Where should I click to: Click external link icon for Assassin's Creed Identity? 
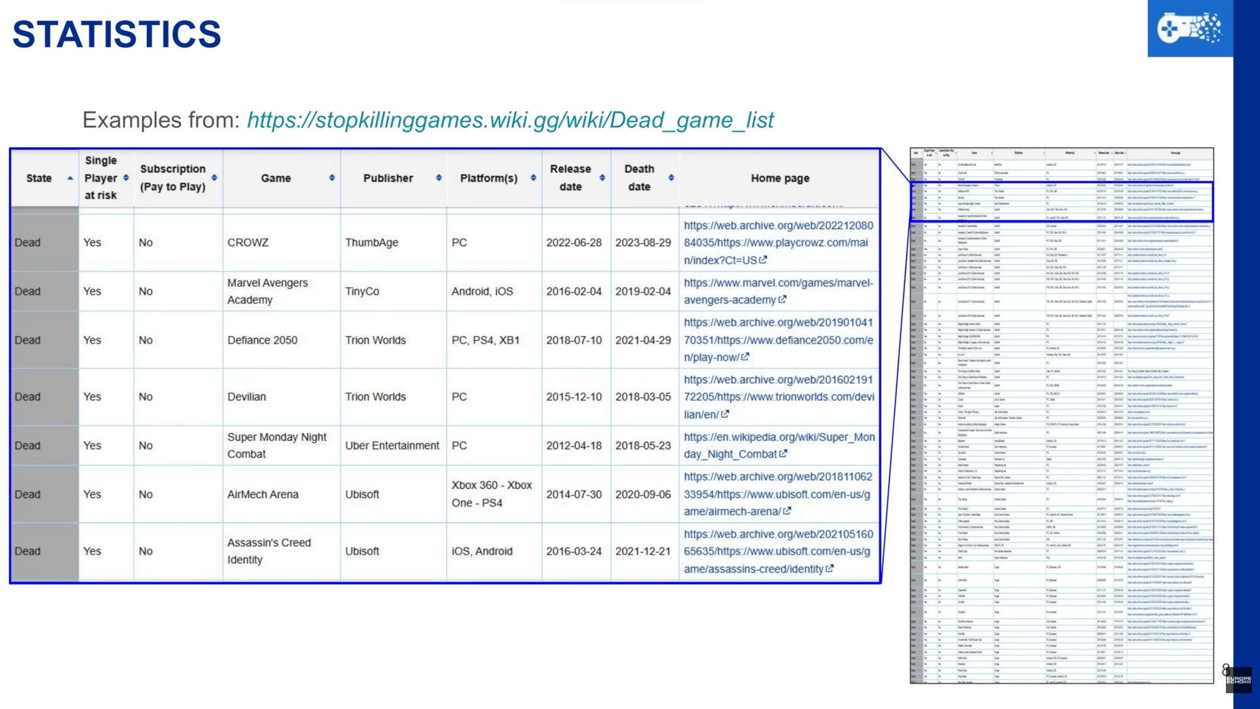click(x=829, y=569)
